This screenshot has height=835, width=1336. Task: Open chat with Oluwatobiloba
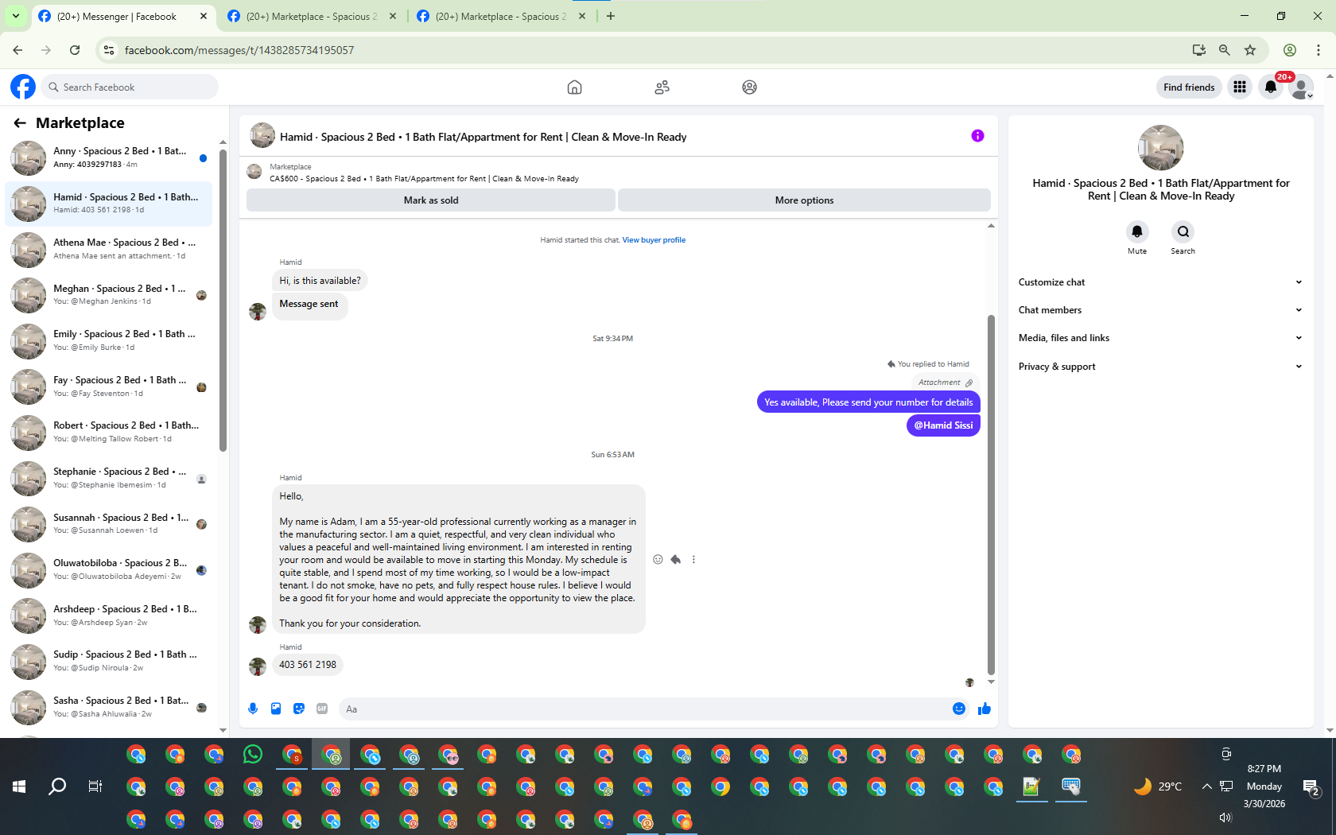pos(109,569)
